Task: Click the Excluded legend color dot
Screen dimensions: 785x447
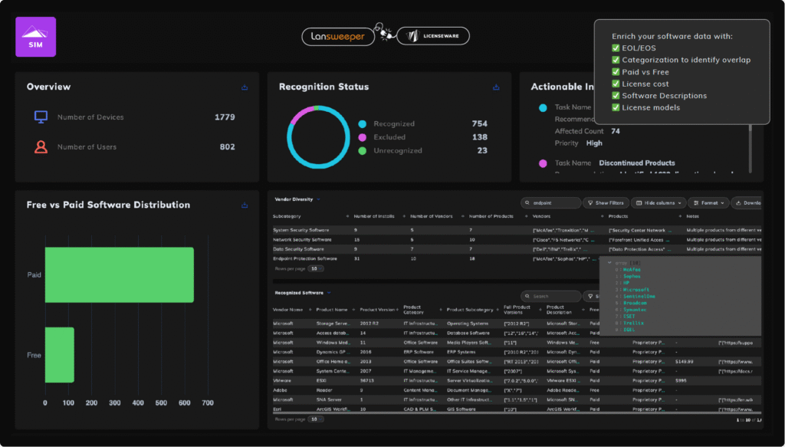Action: (x=363, y=137)
